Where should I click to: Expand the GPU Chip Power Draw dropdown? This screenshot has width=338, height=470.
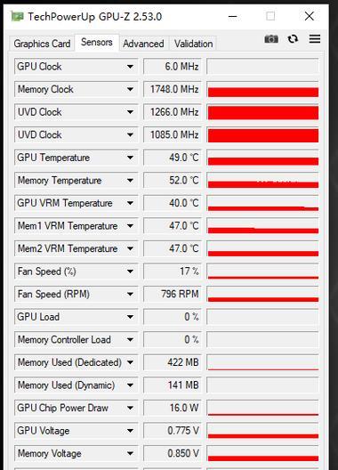point(130,408)
